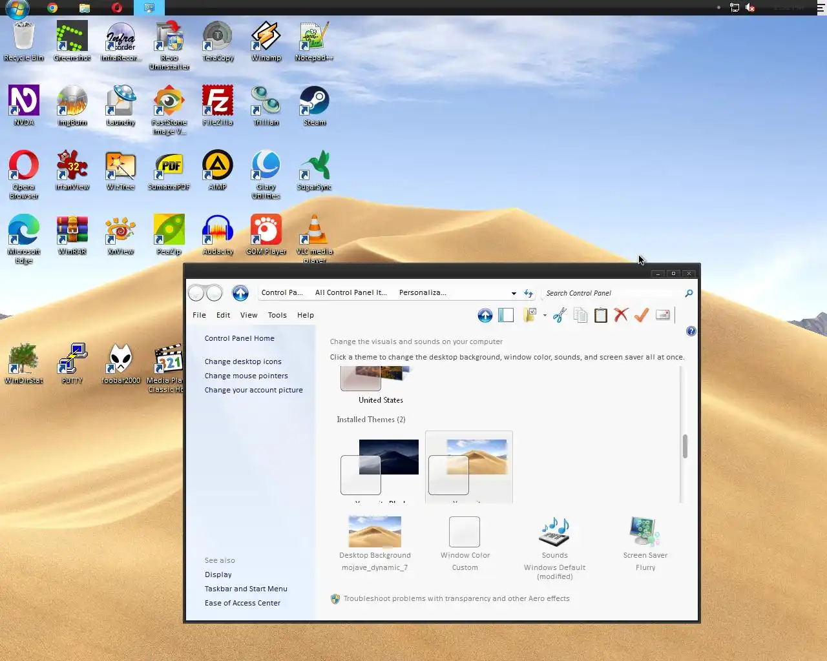827x661 pixels.
Task: Click Opera icon in the taskbar
Action: [x=117, y=8]
